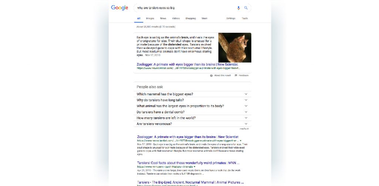Click the blue search magnifier icon
Screen dimensions: 379x186
(x=246, y=8)
